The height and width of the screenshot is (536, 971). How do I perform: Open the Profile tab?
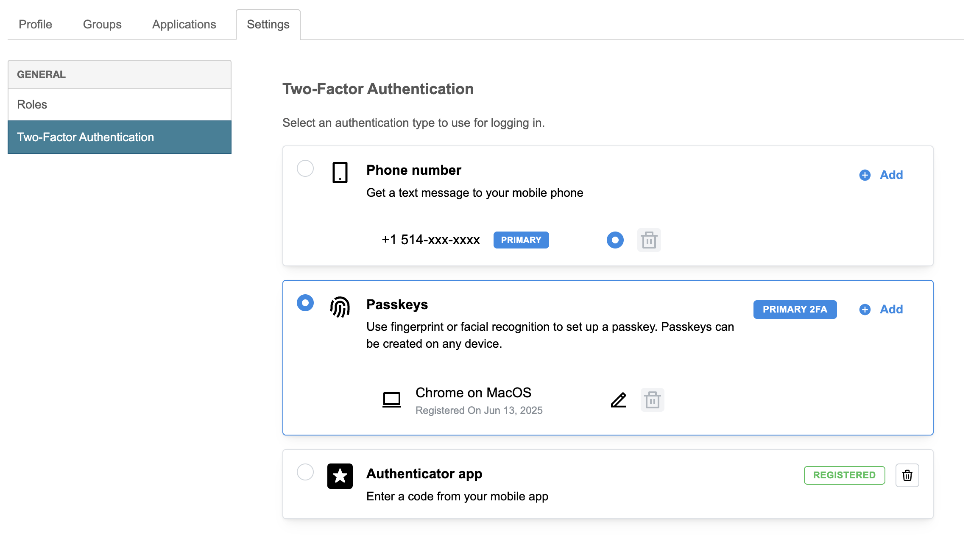click(35, 24)
